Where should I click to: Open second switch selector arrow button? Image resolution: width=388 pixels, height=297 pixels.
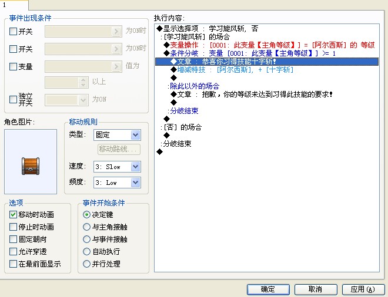coord(116,49)
